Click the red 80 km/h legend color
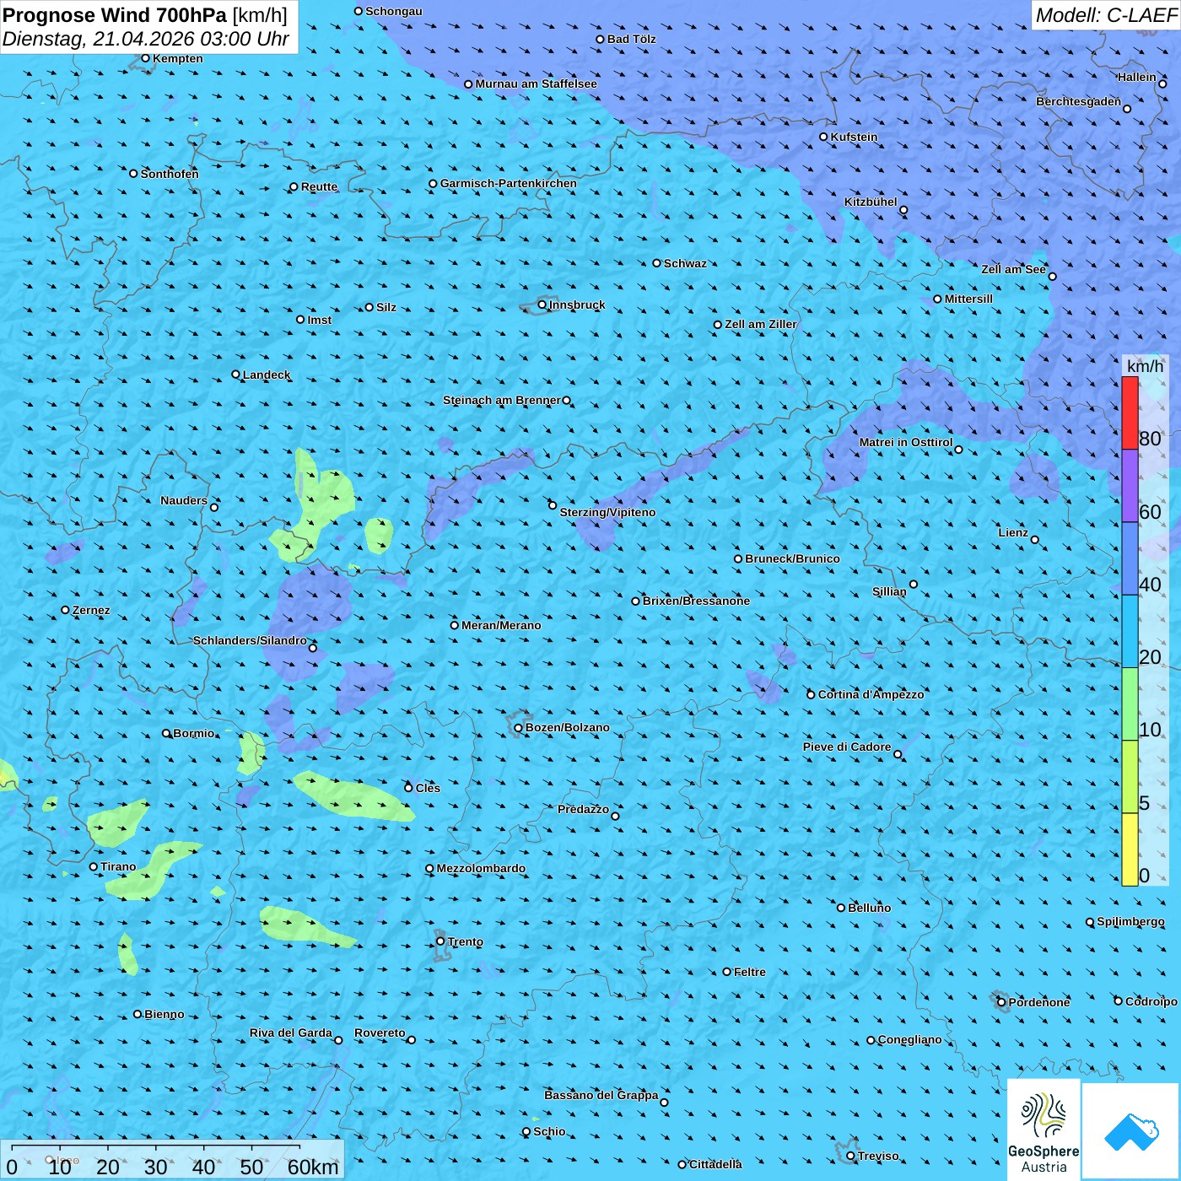This screenshot has height=1181, width=1181. pos(1130,413)
